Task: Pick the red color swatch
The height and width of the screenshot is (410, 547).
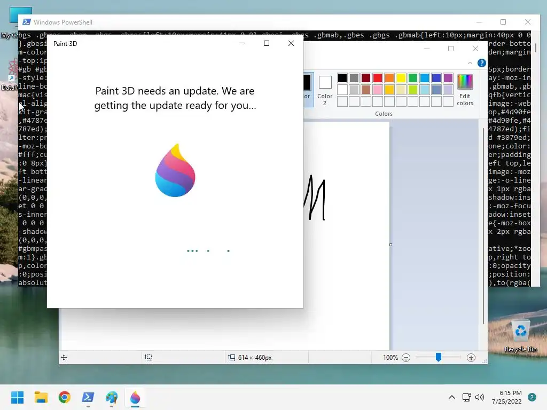Action: point(378,78)
